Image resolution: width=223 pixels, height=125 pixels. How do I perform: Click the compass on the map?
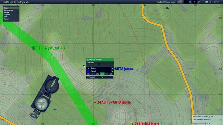coord(44,97)
